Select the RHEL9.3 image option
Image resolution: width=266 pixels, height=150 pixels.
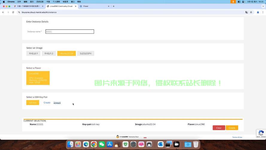[49, 53]
